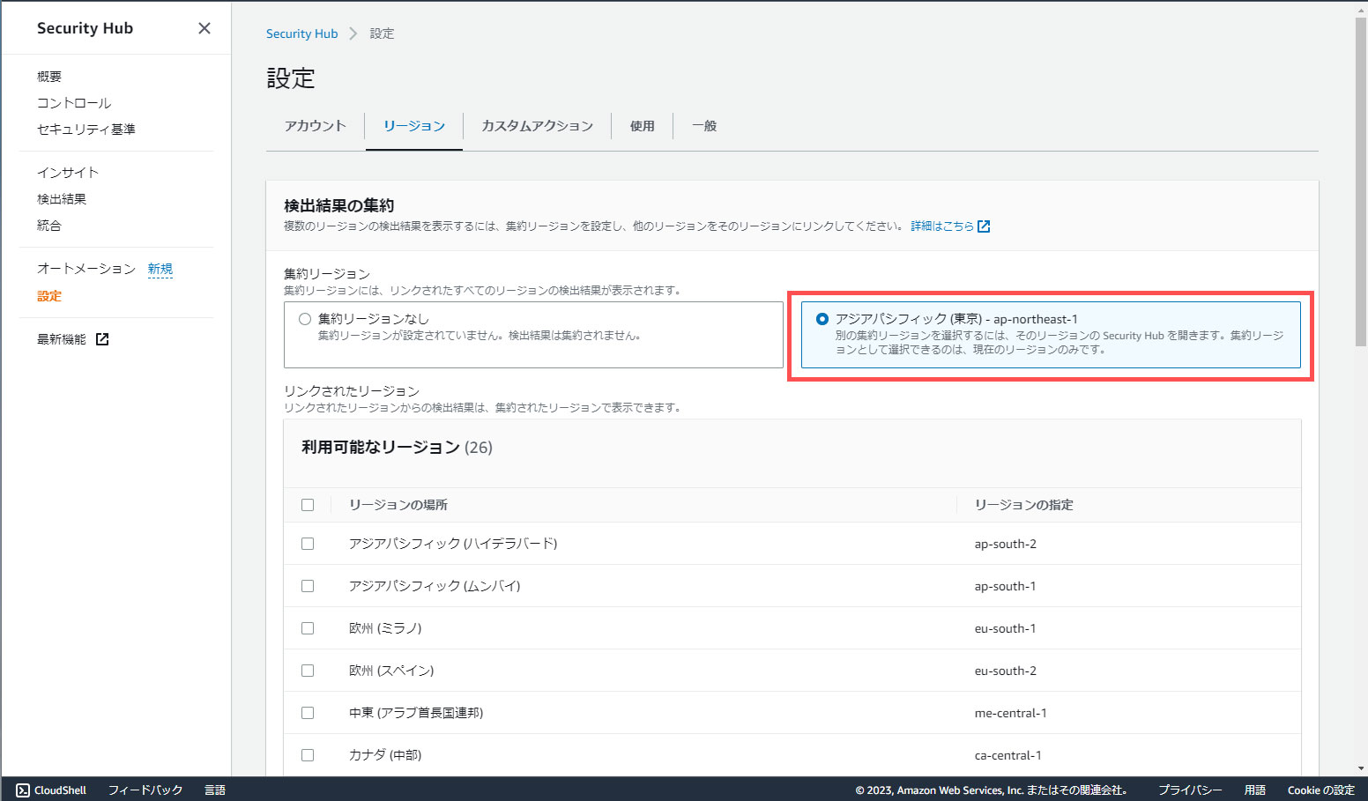Screen dimensions: 1368x801
Task: Switch to the アカウント tab
Action: click(x=315, y=126)
